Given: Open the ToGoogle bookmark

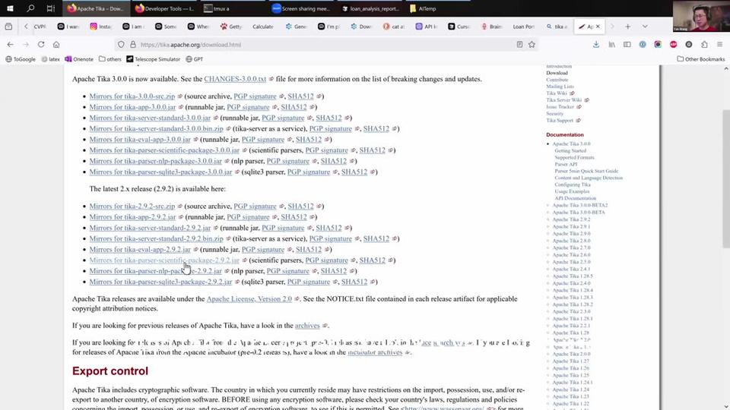Looking at the screenshot, I should (21, 59).
